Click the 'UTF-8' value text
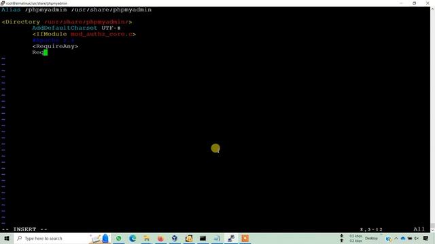The height and width of the screenshot is (244, 435). tap(111, 28)
